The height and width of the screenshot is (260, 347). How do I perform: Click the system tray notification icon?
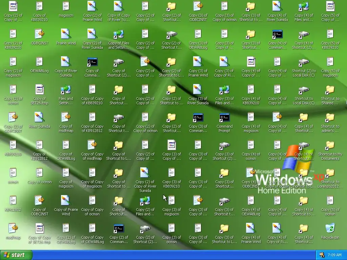[x=322, y=255]
